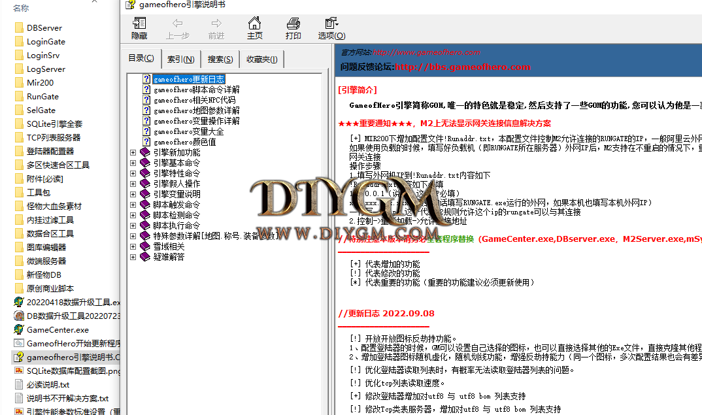The width and height of the screenshot is (702, 415).
Task: Expand the 引擎变量说明 tree node
Action: point(133,194)
